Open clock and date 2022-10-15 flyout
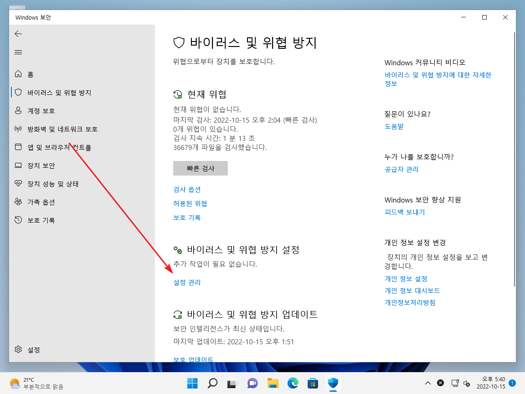The height and width of the screenshot is (394, 525). [x=491, y=383]
